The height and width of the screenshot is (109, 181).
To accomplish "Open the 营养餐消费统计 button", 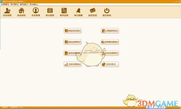I will click(110, 42).
